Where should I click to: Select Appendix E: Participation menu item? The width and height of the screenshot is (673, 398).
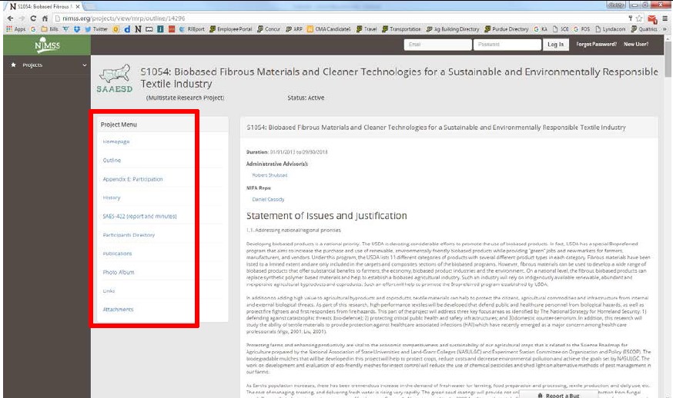[x=132, y=179]
